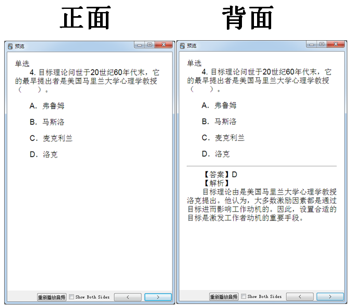Enable Show Both Sides in the right window

tap(244, 297)
